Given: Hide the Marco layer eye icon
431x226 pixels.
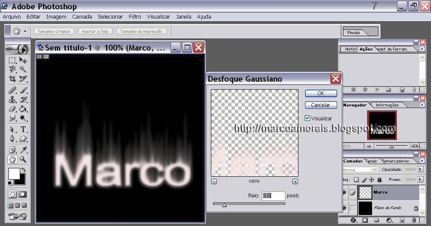Looking at the screenshot, I should coord(344,193).
